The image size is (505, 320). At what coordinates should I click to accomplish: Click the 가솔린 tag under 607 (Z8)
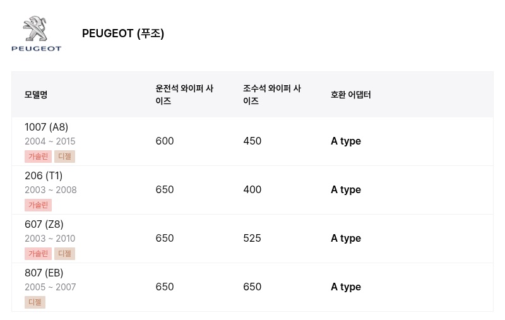[x=38, y=254]
